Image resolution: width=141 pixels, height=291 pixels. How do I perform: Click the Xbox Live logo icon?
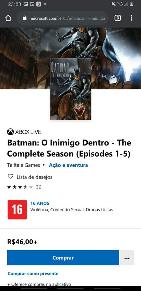(x=10, y=132)
